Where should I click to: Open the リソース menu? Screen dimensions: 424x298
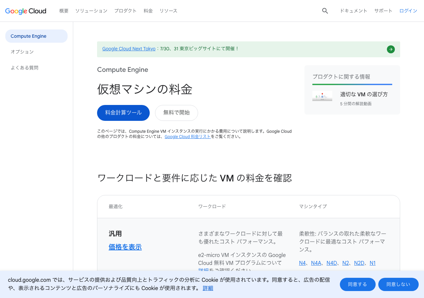(169, 11)
